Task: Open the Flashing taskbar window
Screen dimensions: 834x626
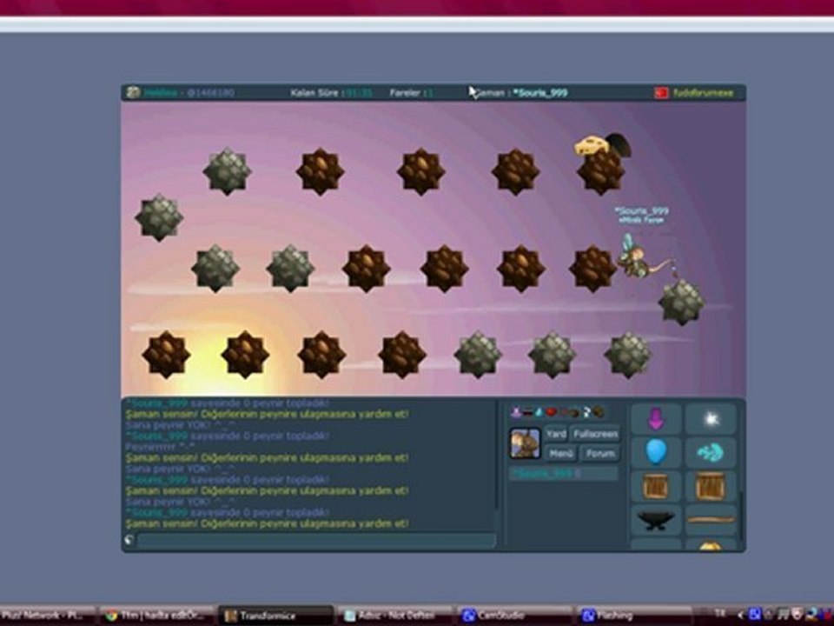Action: [633, 616]
